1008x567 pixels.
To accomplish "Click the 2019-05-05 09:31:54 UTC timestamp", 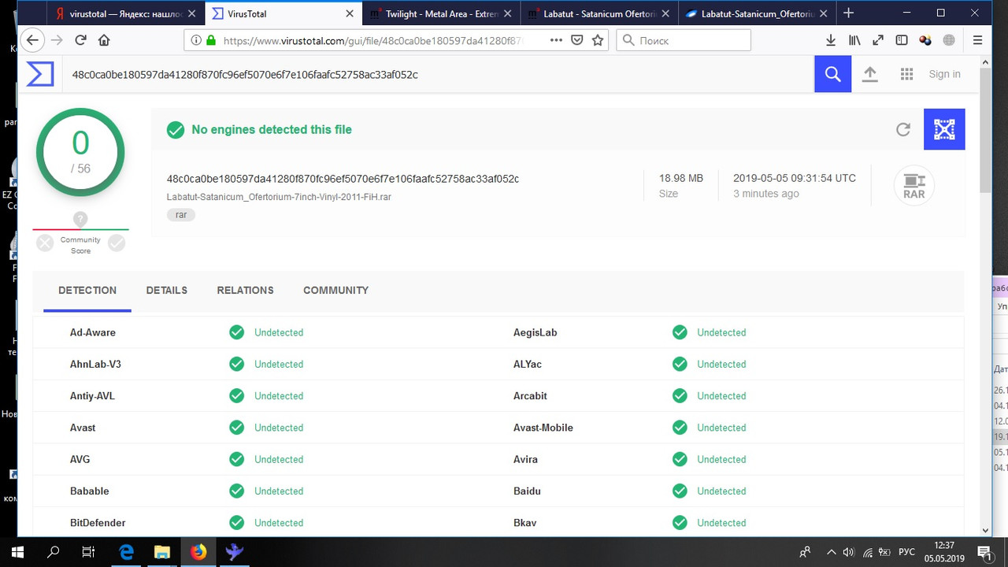I will pyautogui.click(x=795, y=178).
